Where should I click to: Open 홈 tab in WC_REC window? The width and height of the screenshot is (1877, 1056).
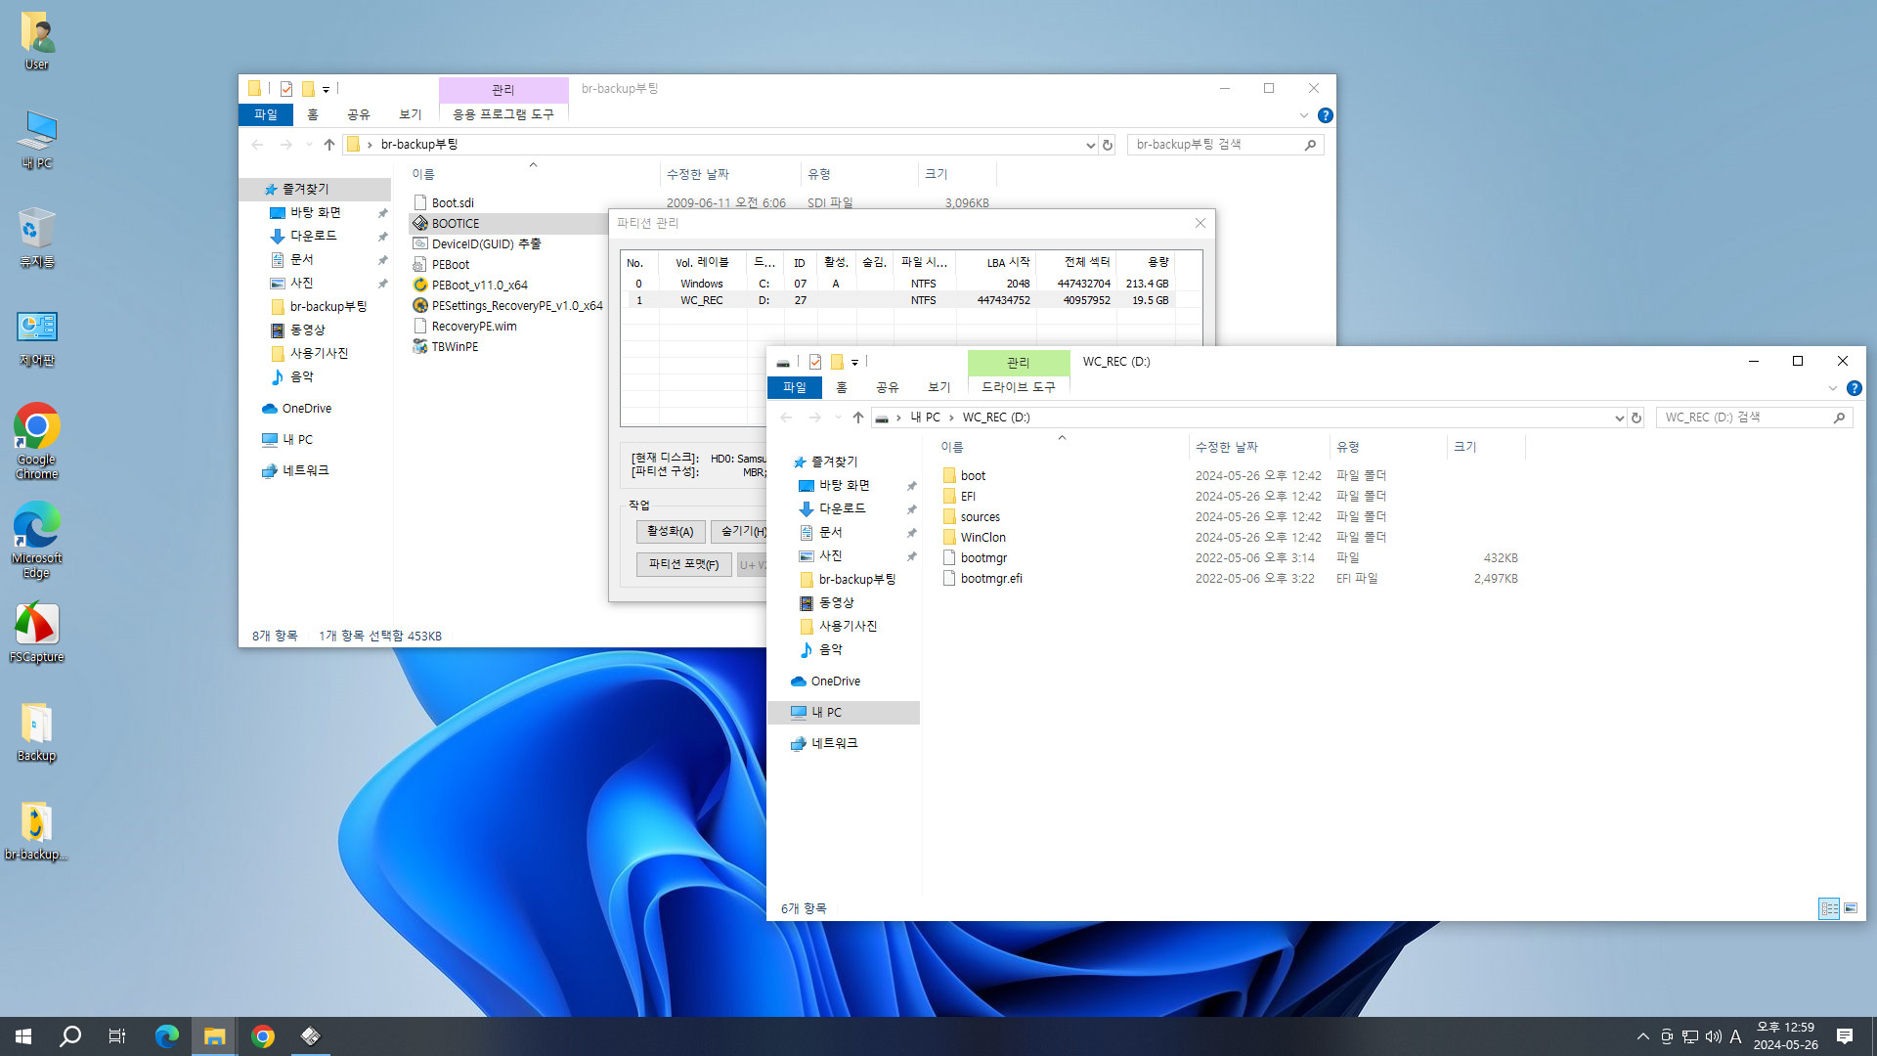(842, 388)
